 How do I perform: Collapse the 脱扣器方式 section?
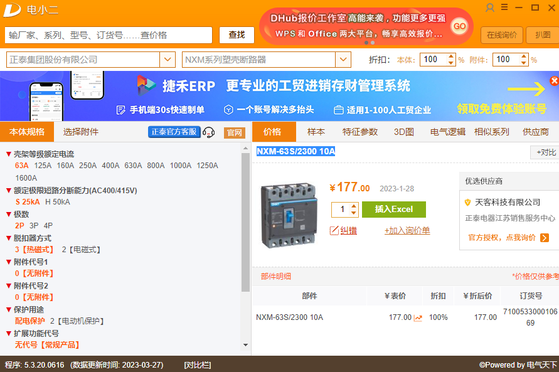(9, 238)
